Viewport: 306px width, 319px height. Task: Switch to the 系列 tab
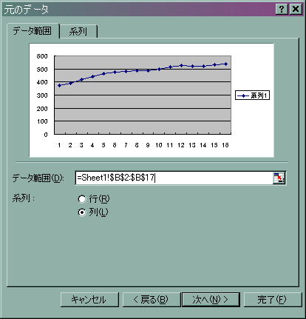point(78,31)
